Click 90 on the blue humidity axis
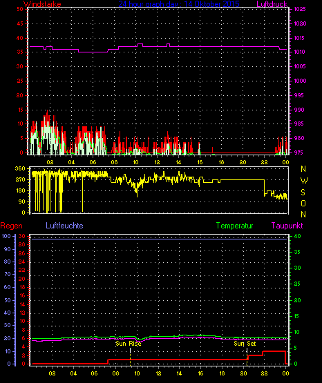This screenshot has width=322, height=383. 8,249
